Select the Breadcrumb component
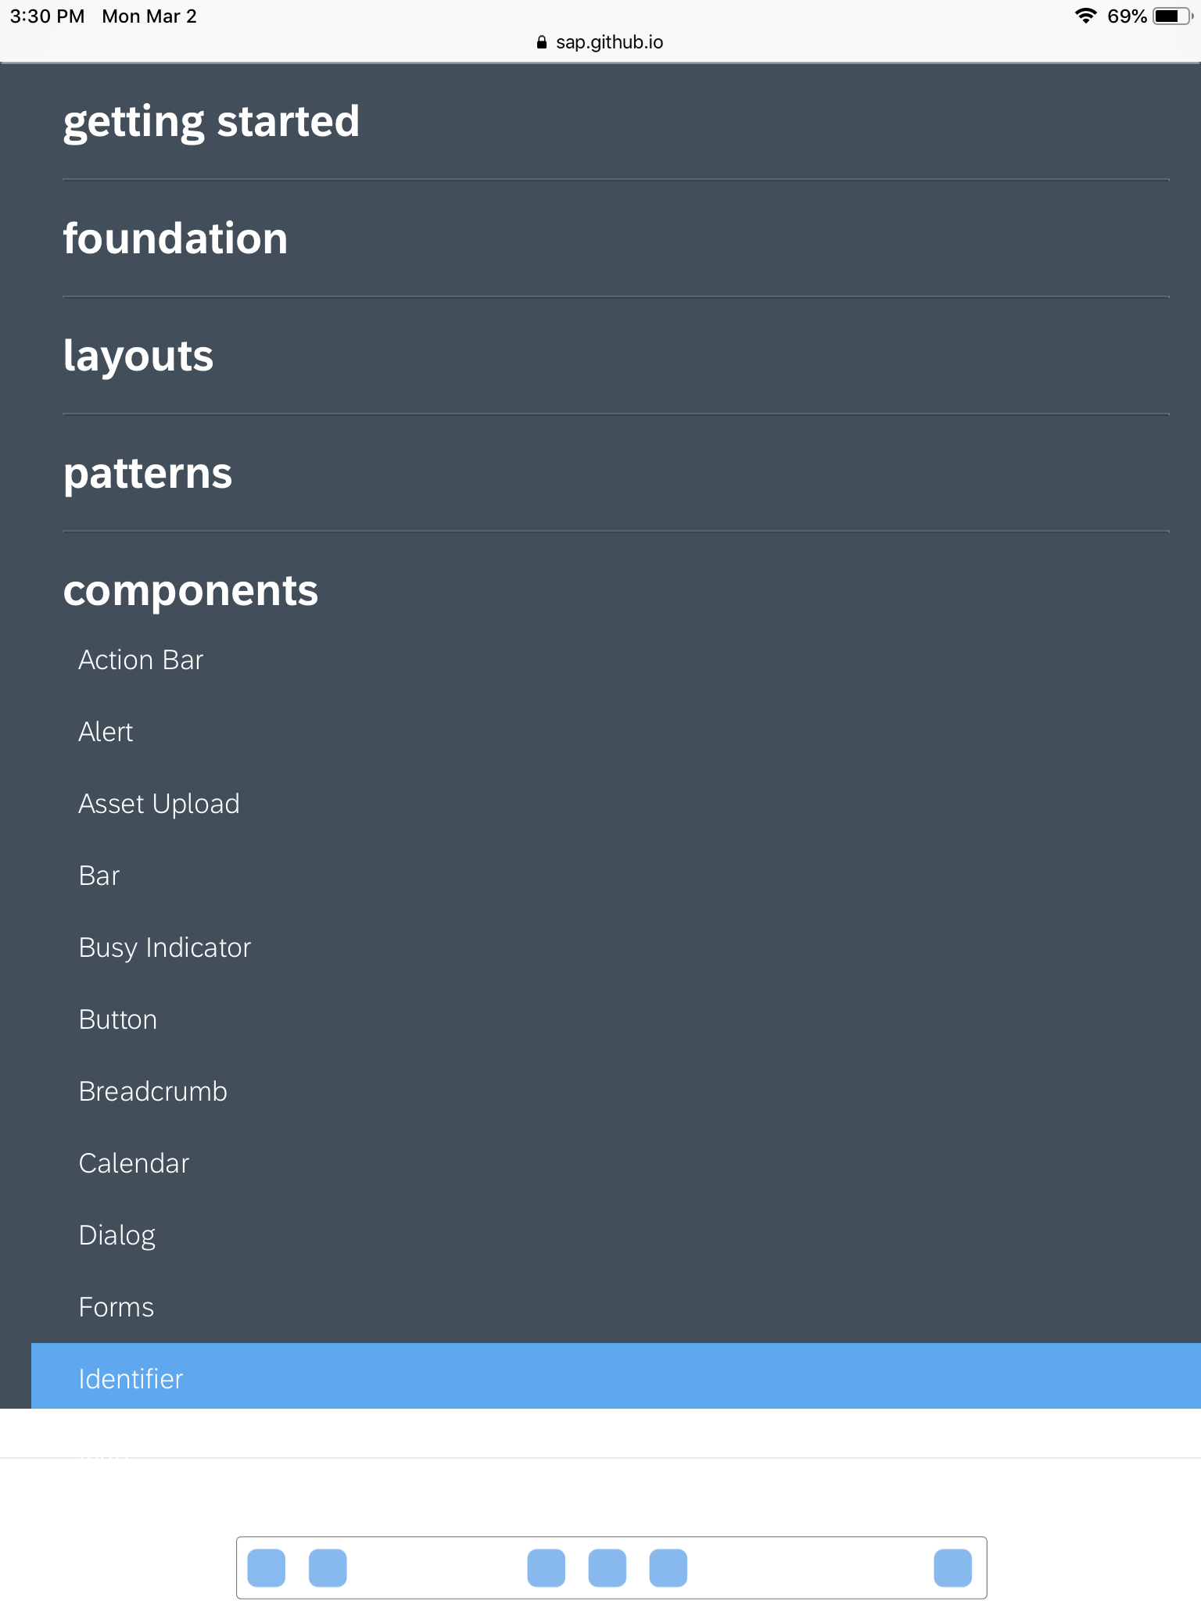Image resolution: width=1201 pixels, height=1601 pixels. tap(152, 1091)
